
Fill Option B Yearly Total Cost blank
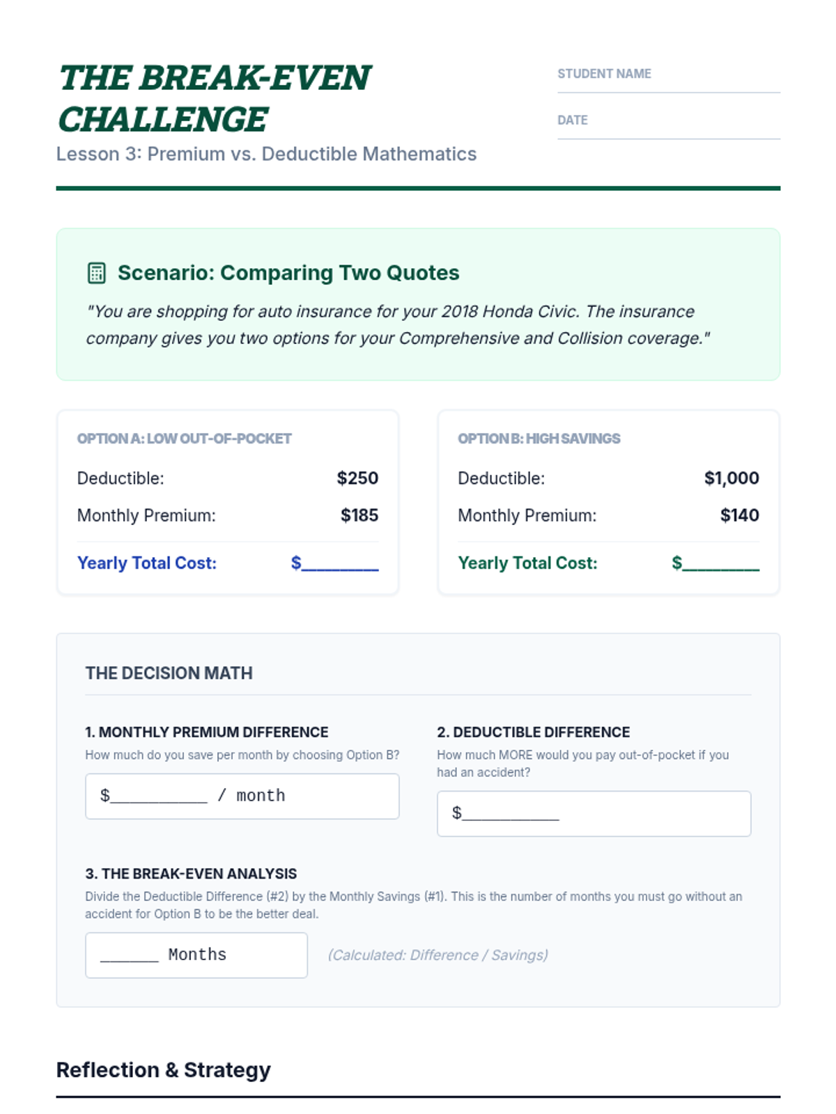pos(720,563)
